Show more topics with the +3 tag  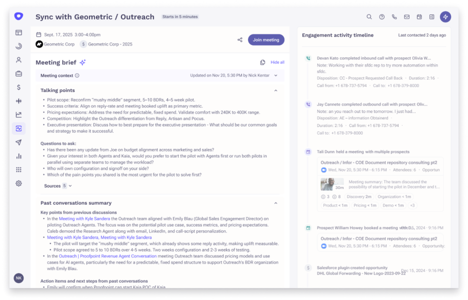click(x=412, y=205)
